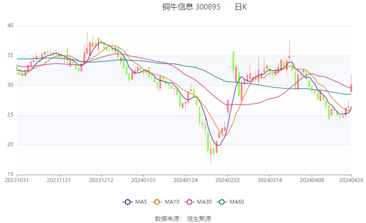366x223 pixels.
Task: Toggle the MA5 legend series
Action: coord(135,202)
